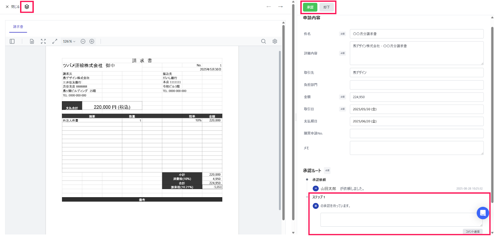Click the layers stack icon next to 閉じる

tap(27, 7)
